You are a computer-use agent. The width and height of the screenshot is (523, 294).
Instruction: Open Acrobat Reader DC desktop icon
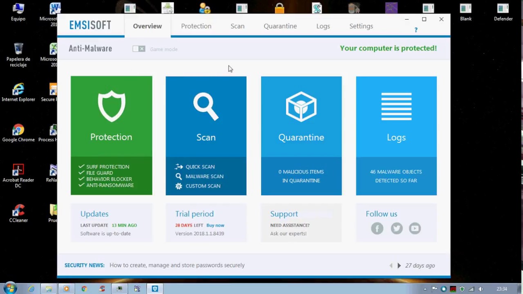(18, 176)
